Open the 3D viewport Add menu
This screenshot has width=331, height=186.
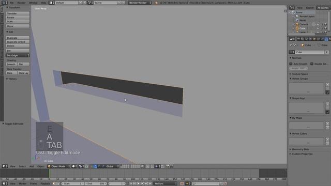click(x=32, y=166)
